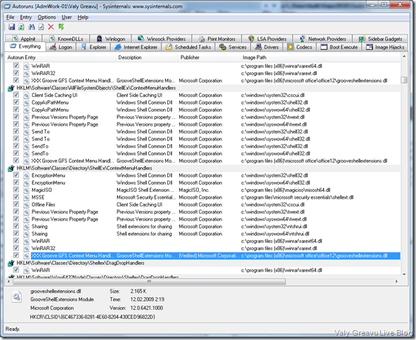Uncheck the Client Side Caching UI entry
This screenshot has width=416, height=340.
(16, 95)
